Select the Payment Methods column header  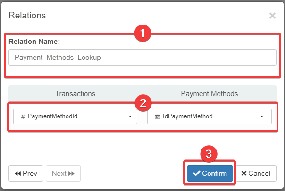[209, 94]
